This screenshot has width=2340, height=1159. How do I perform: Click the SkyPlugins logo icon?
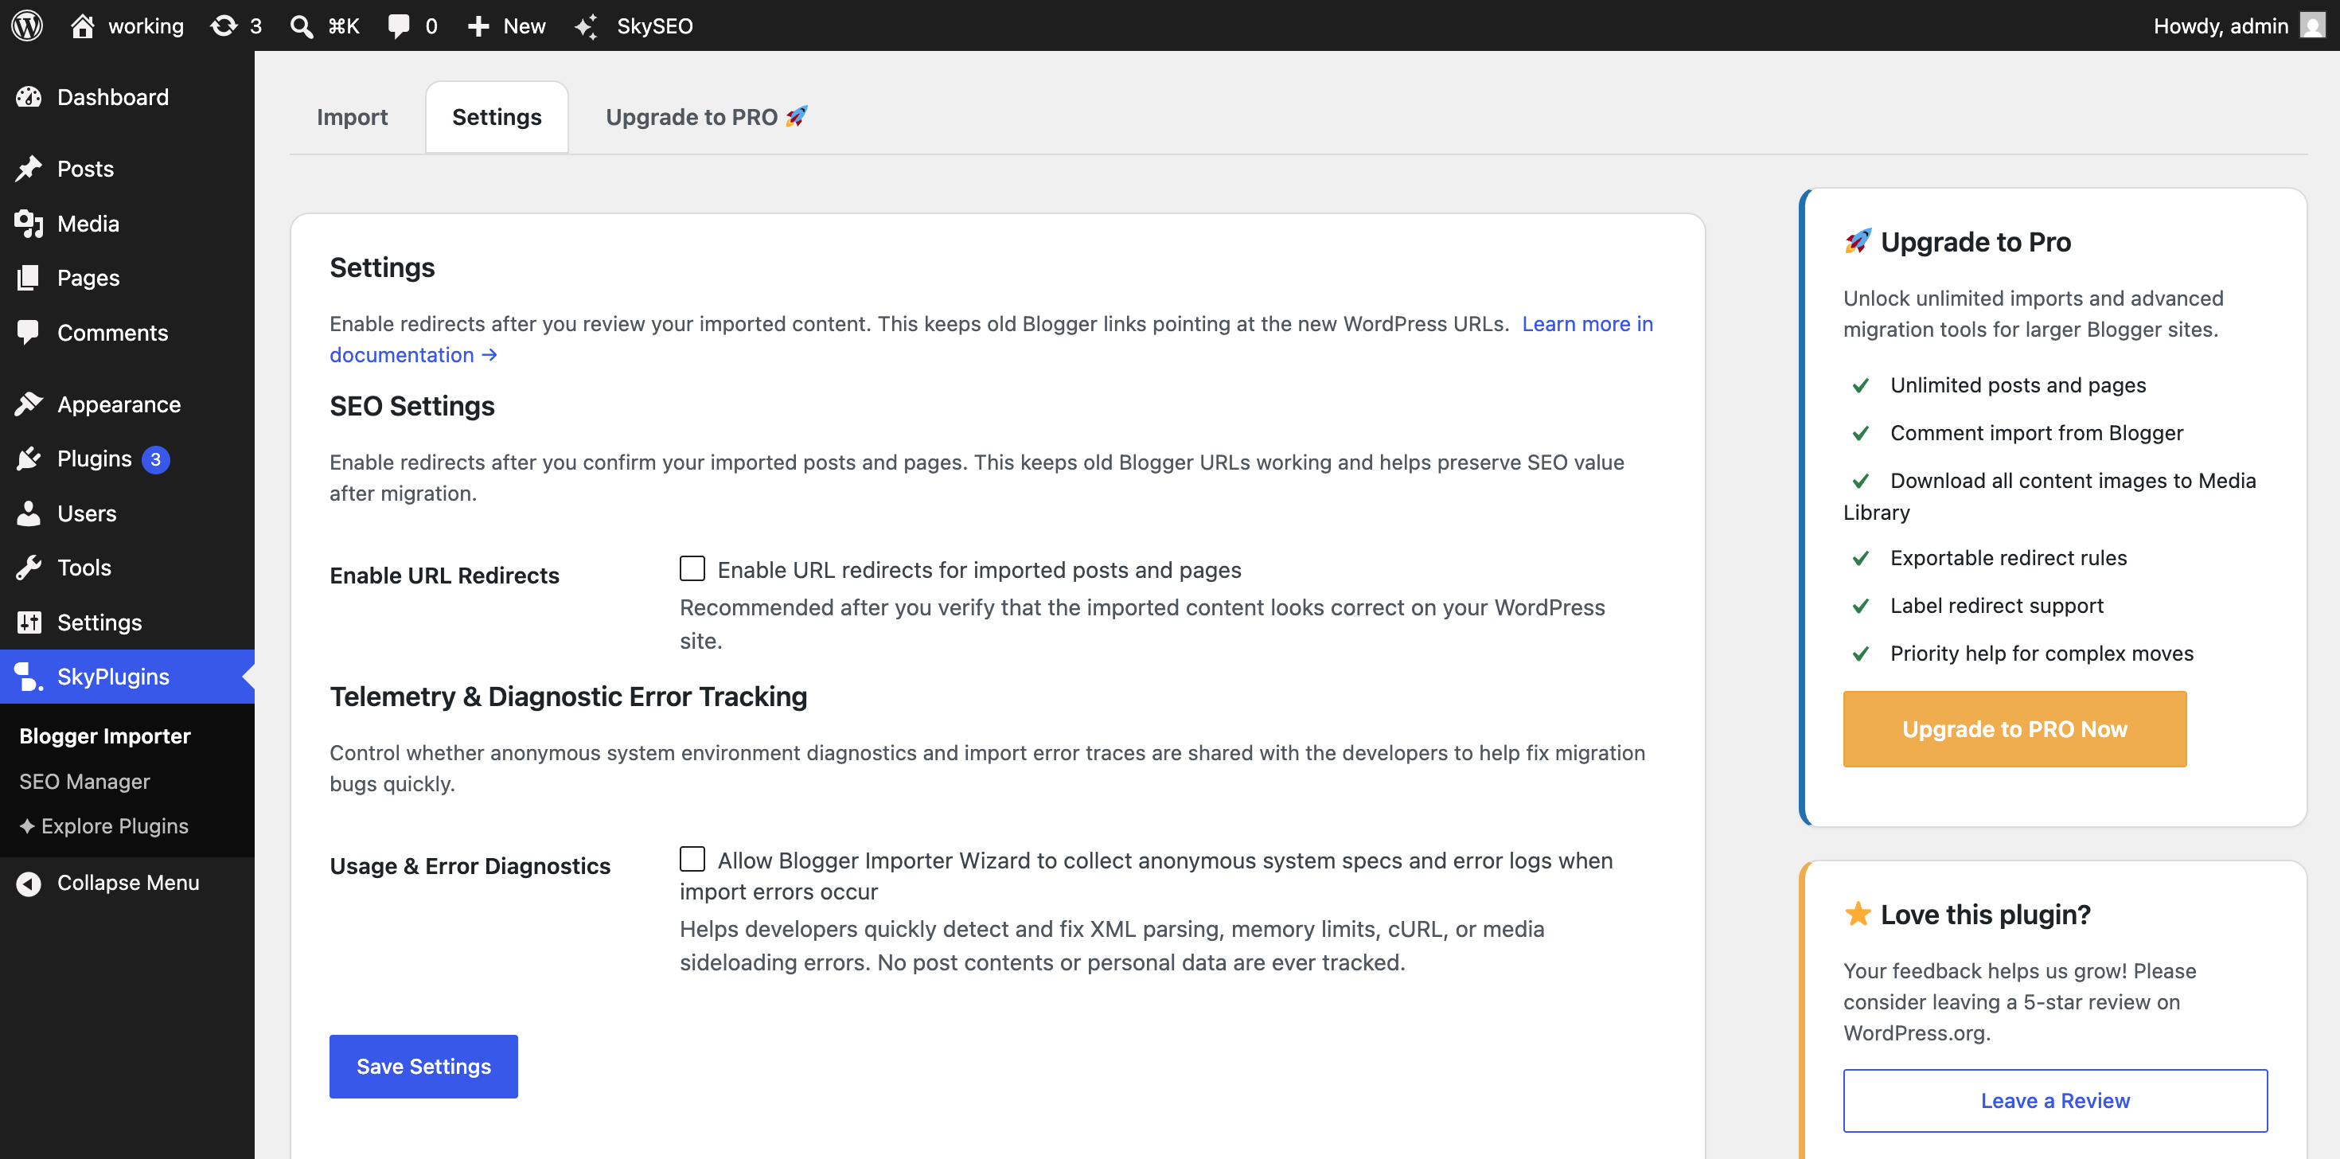[x=29, y=676]
